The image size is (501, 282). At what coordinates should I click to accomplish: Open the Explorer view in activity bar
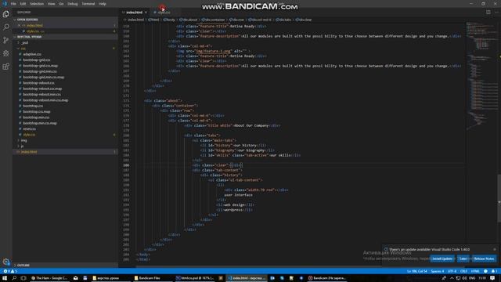[5, 14]
